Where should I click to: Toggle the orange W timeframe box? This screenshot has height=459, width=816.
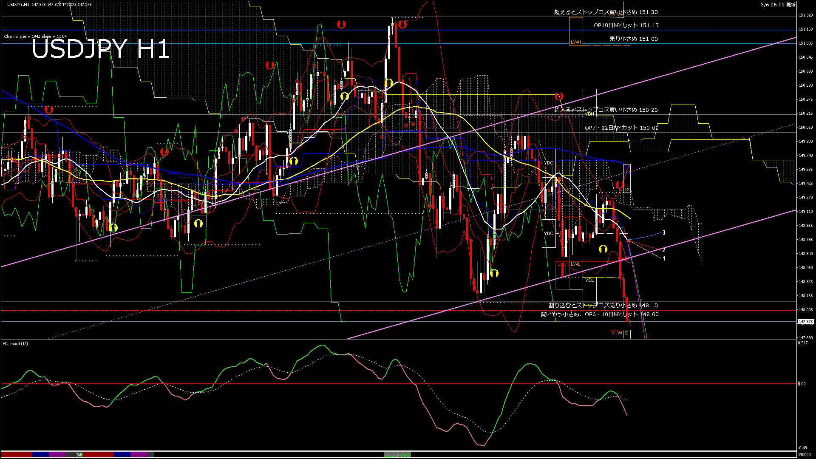[620, 333]
